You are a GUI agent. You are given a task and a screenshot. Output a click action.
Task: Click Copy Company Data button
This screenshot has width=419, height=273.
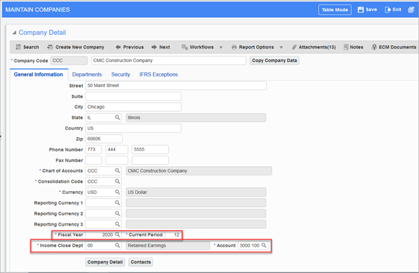pyautogui.click(x=274, y=61)
